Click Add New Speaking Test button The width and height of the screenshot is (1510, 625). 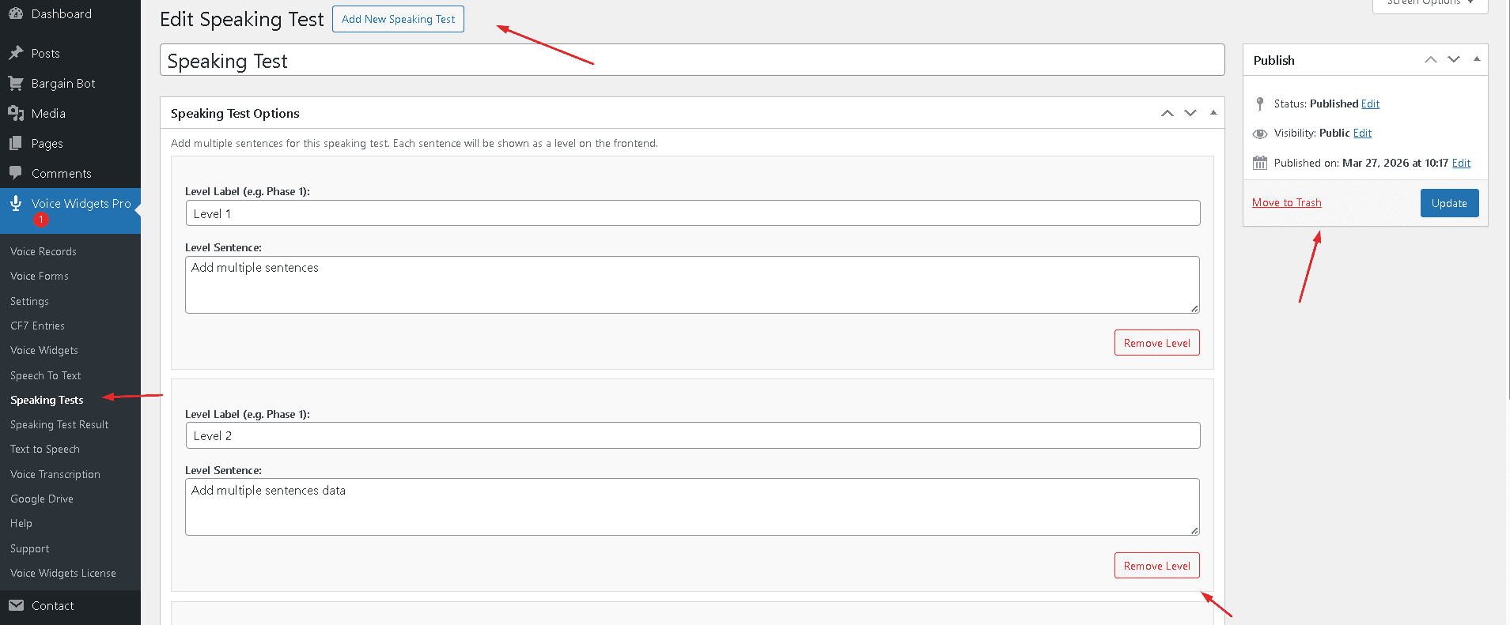tap(398, 19)
